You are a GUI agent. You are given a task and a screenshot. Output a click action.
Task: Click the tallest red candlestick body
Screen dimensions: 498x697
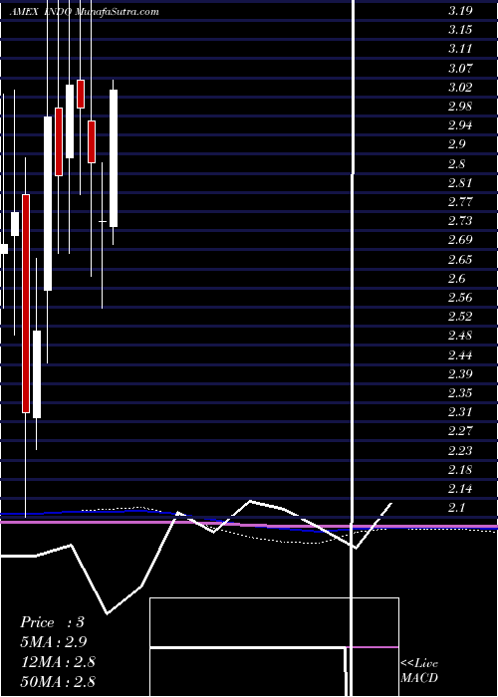[x=26, y=304]
